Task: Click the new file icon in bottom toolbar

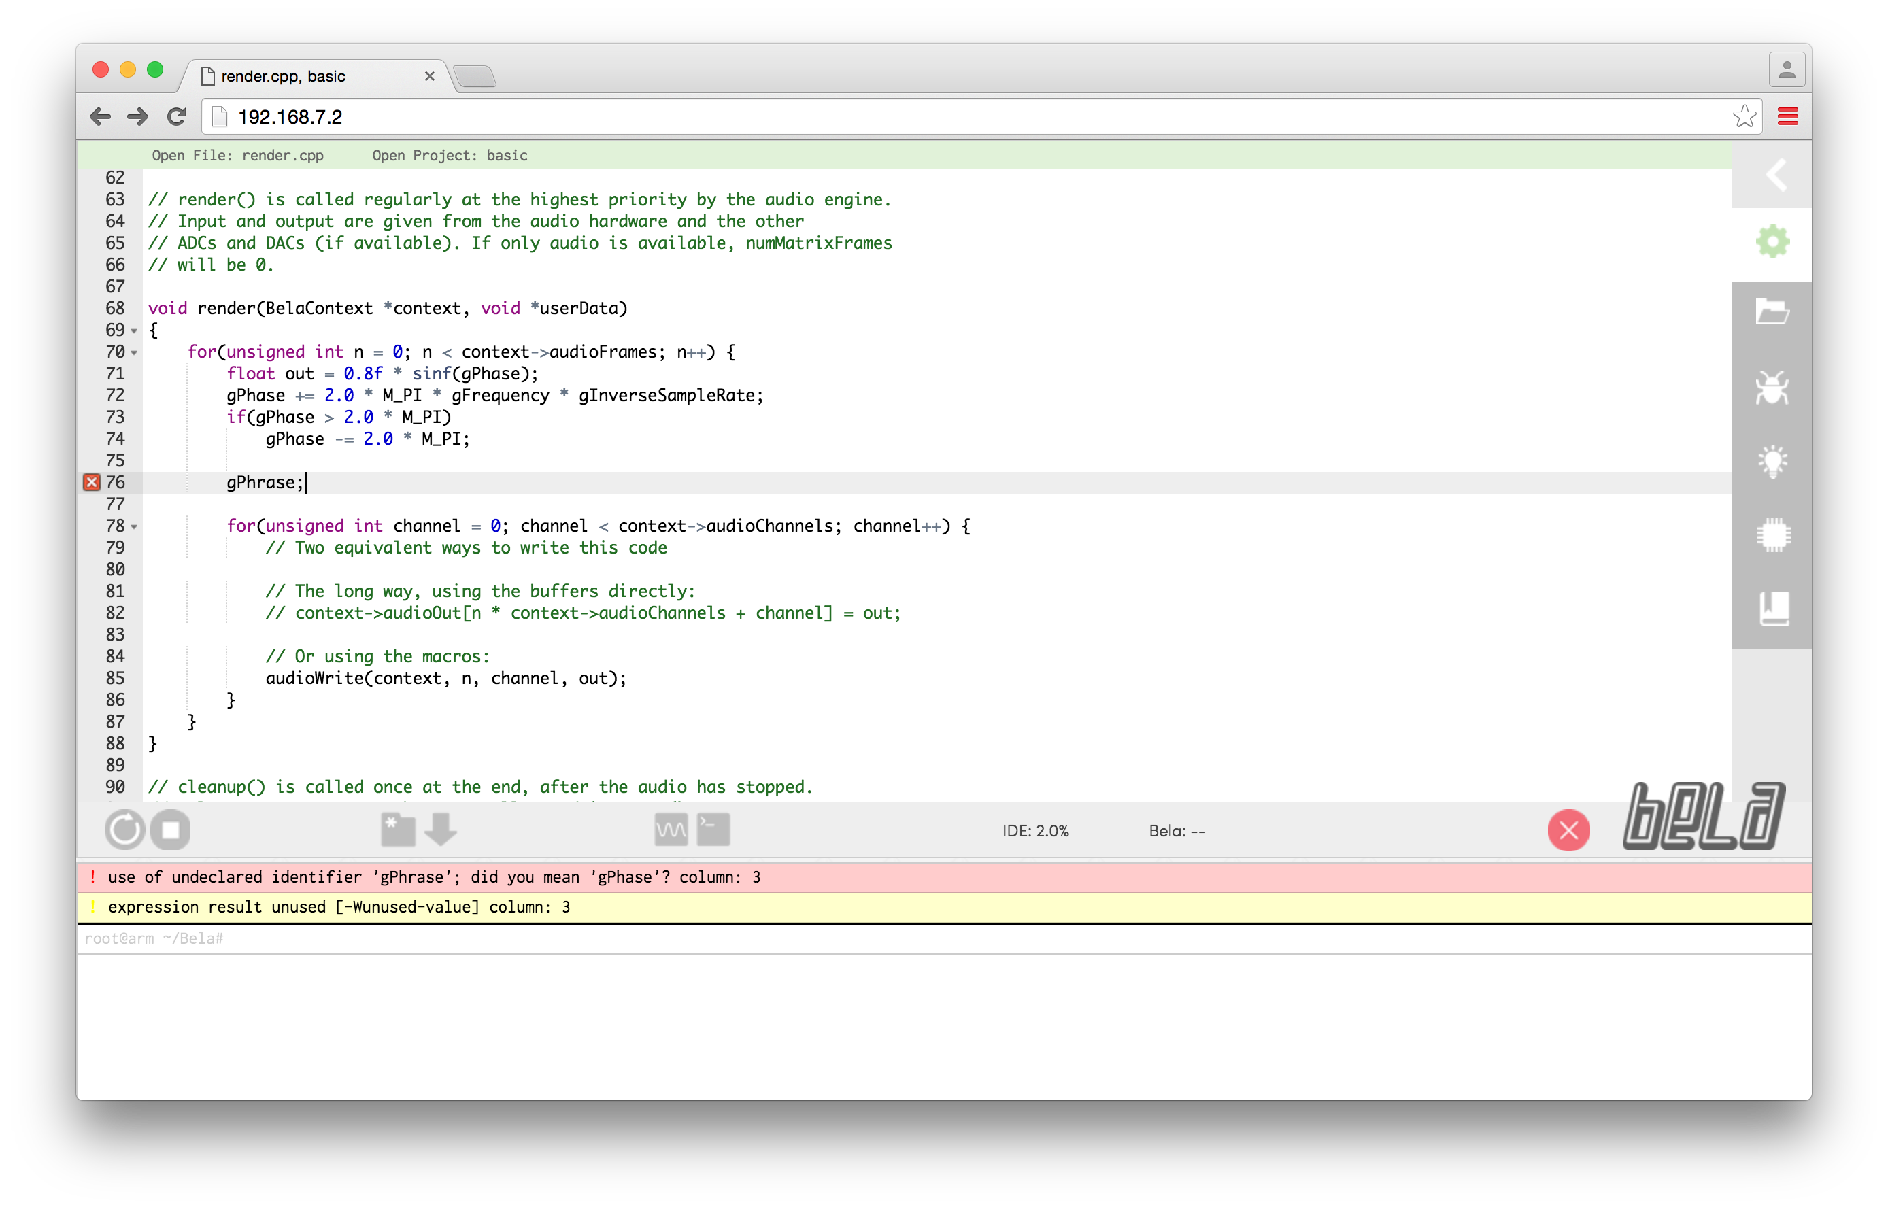Action: tap(398, 830)
